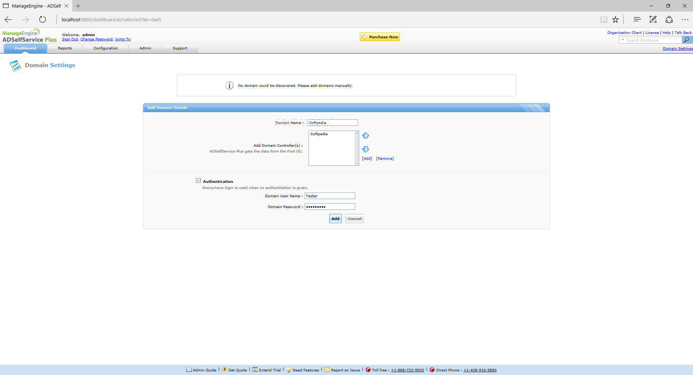
Task: Click the Domain Settings header icon
Action: (x=15, y=66)
